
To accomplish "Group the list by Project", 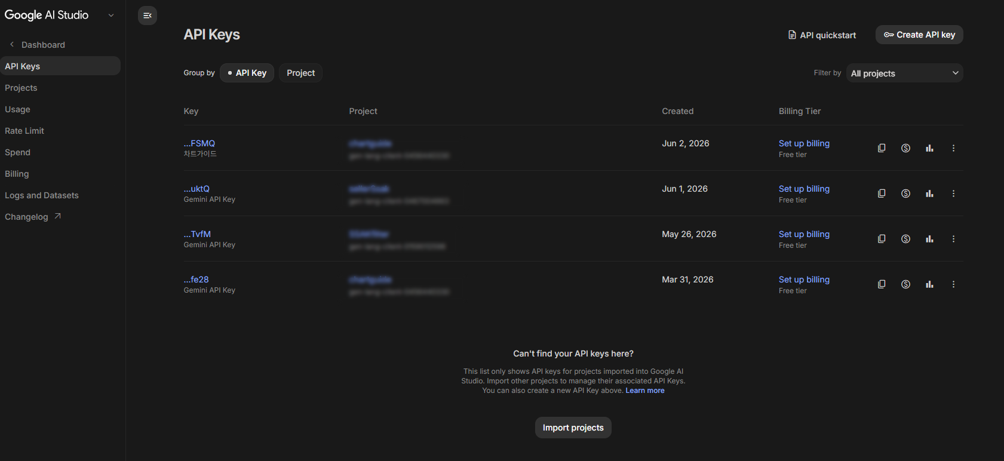I will coord(300,73).
